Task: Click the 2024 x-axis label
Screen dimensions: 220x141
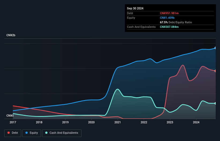Action: coord(196,122)
